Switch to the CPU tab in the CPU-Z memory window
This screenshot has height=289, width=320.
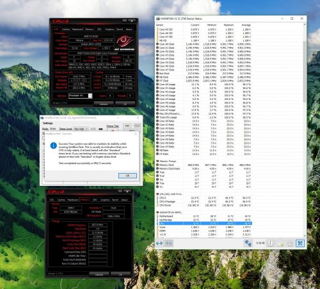coord(52,200)
